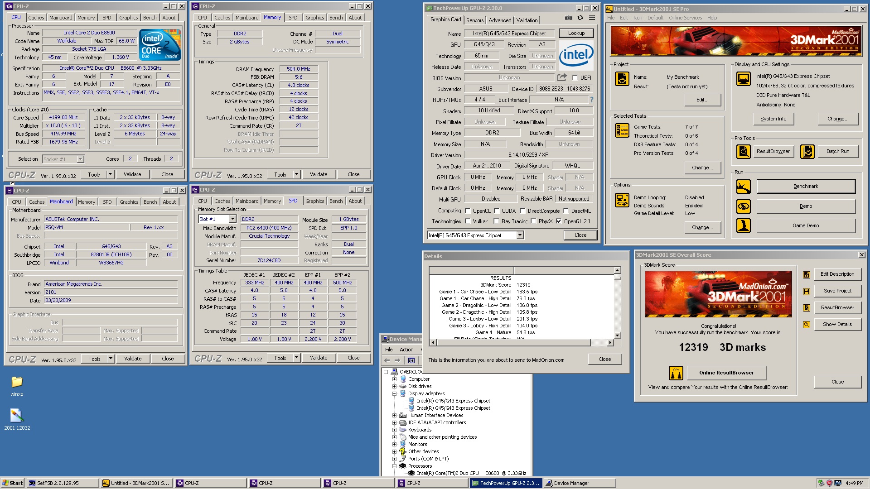Click the System Info button
870x489 pixels.
click(x=773, y=119)
